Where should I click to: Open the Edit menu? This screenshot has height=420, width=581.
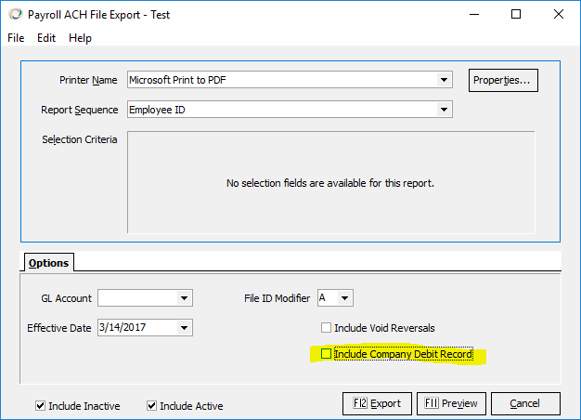click(46, 38)
